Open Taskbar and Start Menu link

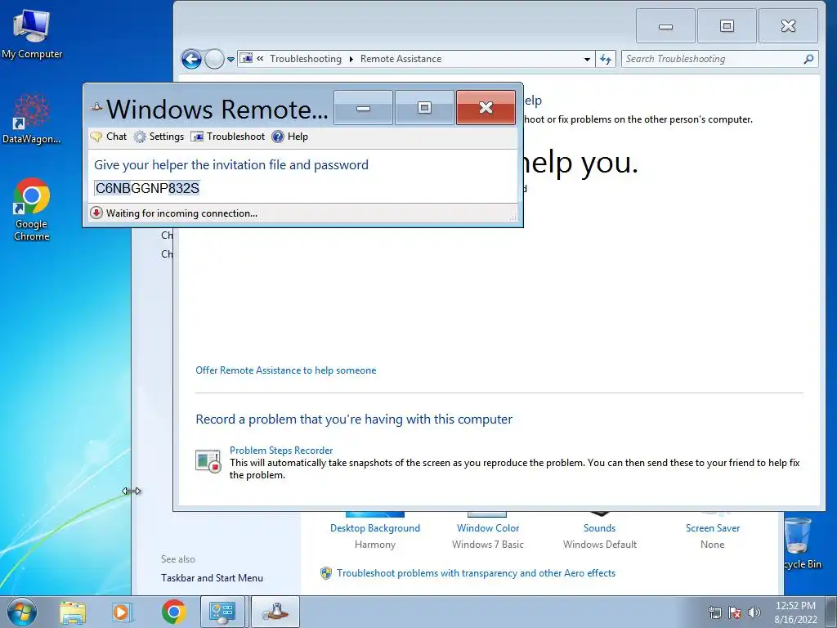click(212, 578)
